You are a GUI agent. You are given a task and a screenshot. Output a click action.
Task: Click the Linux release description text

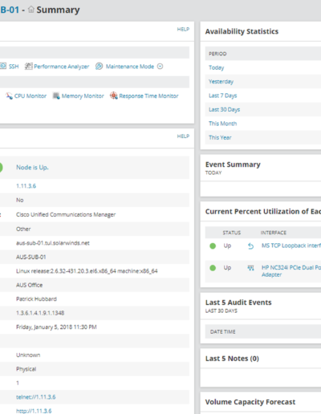(87, 271)
